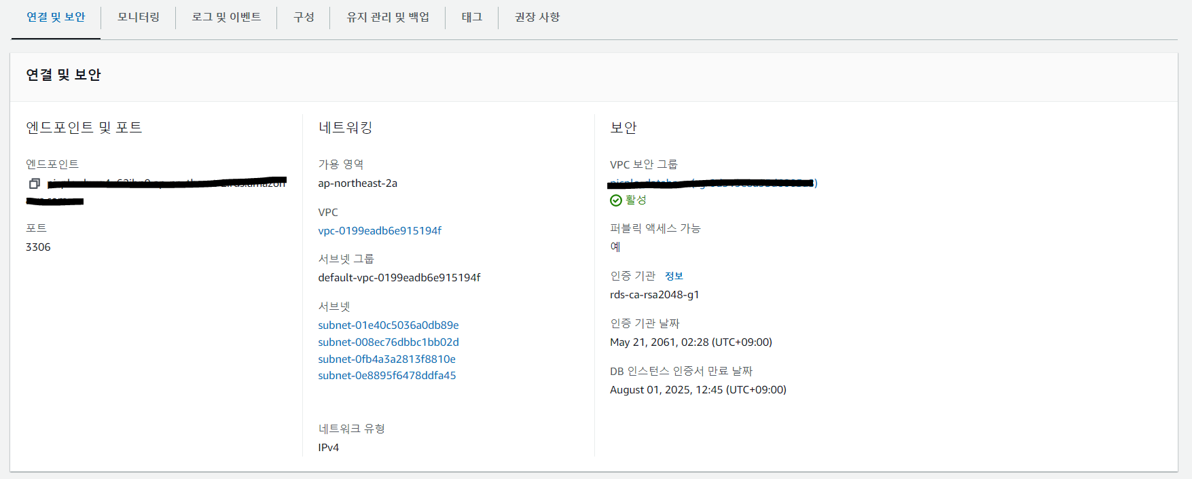Switch to the 권장 사항 tab
The height and width of the screenshot is (479, 1192).
coord(537,17)
